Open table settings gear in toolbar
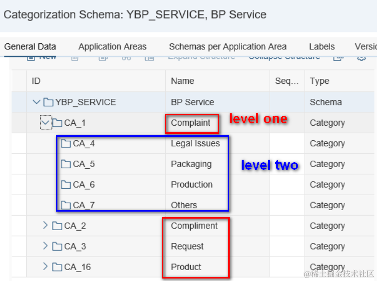Screen dimensions: 377x281 coord(361,58)
